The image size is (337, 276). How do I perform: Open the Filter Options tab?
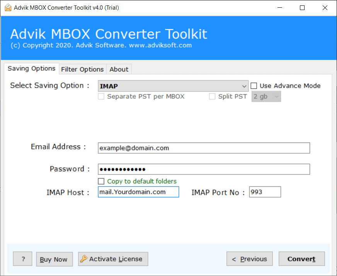pos(82,69)
